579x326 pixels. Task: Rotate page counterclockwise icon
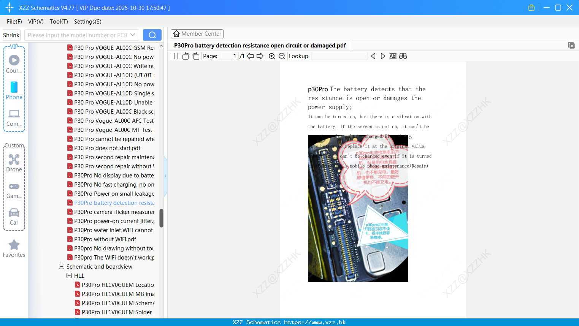(186, 56)
